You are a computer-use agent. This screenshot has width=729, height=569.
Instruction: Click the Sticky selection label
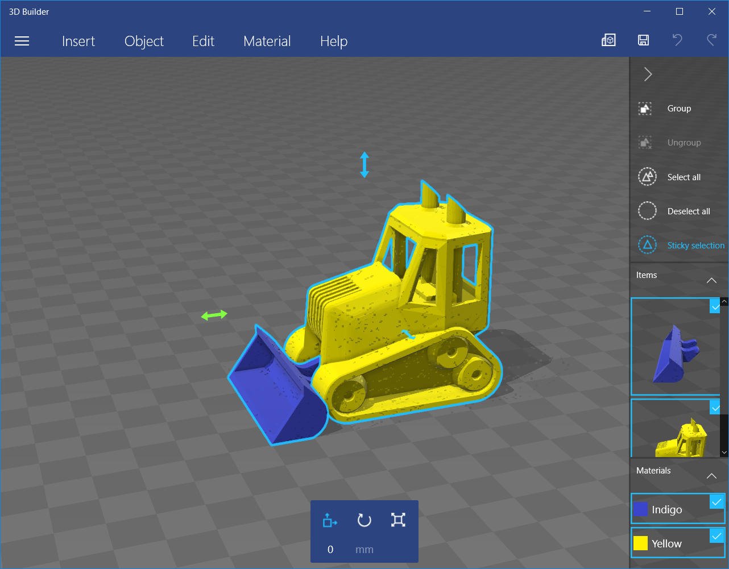pos(696,246)
